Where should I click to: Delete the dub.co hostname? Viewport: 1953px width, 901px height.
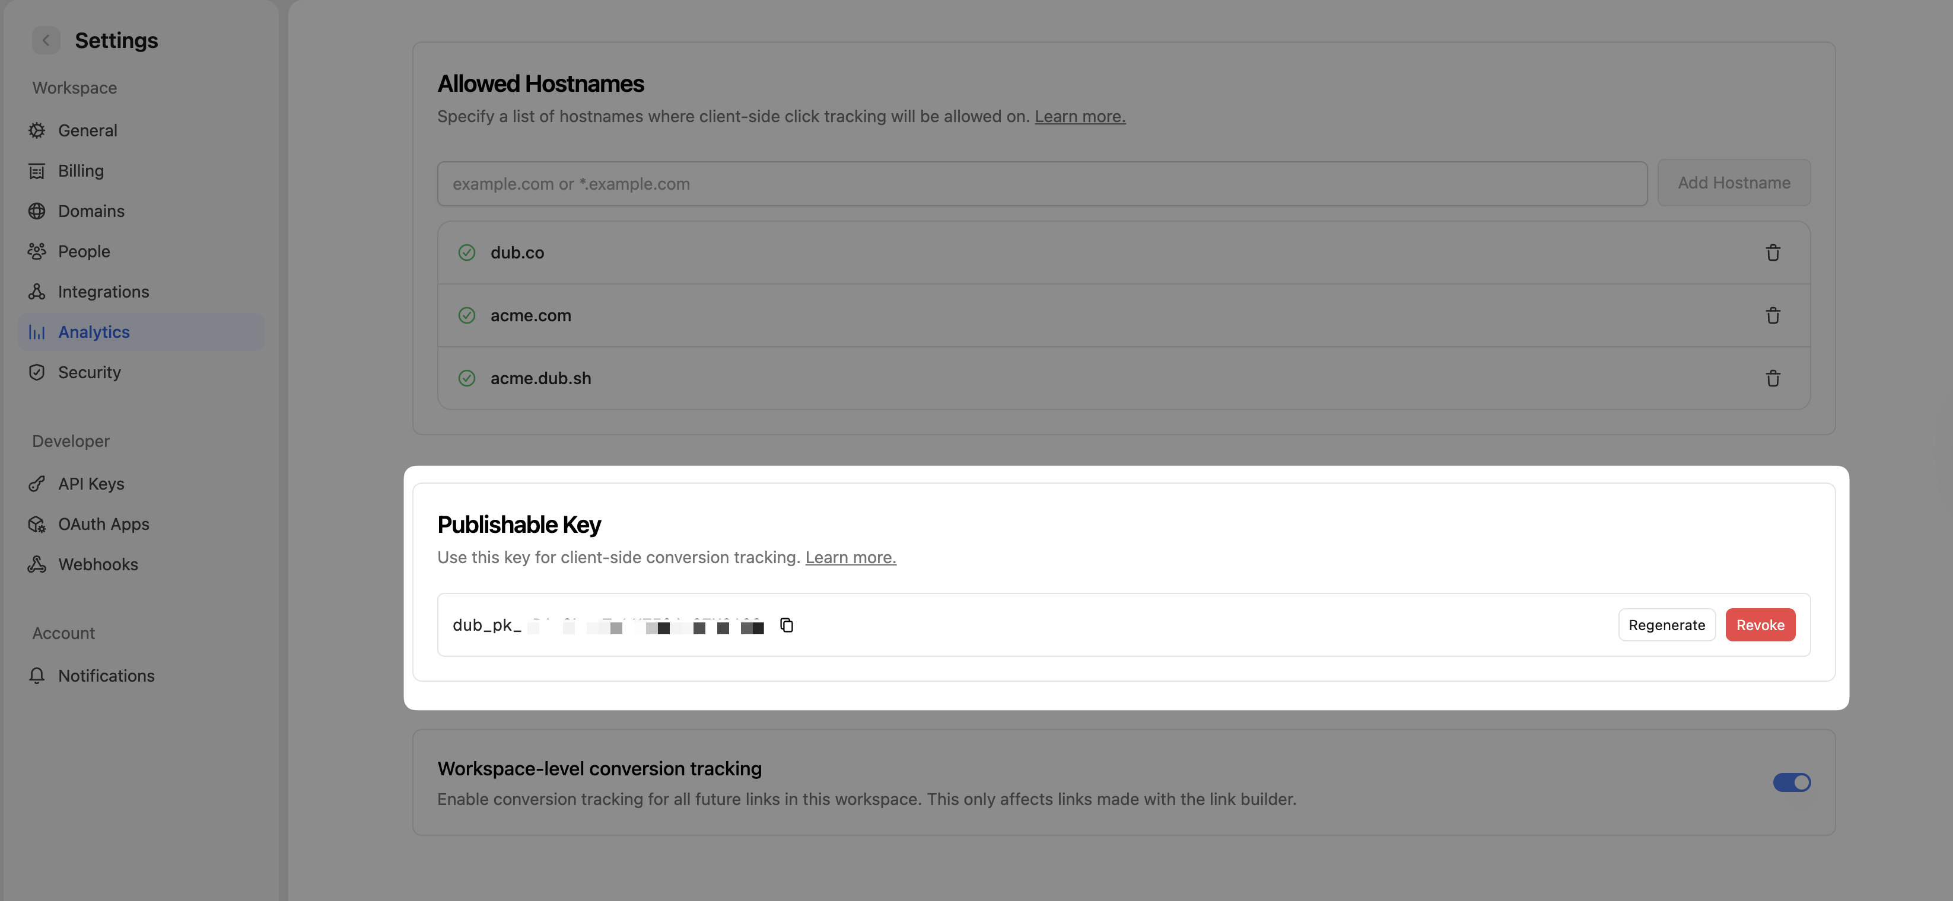coord(1773,253)
